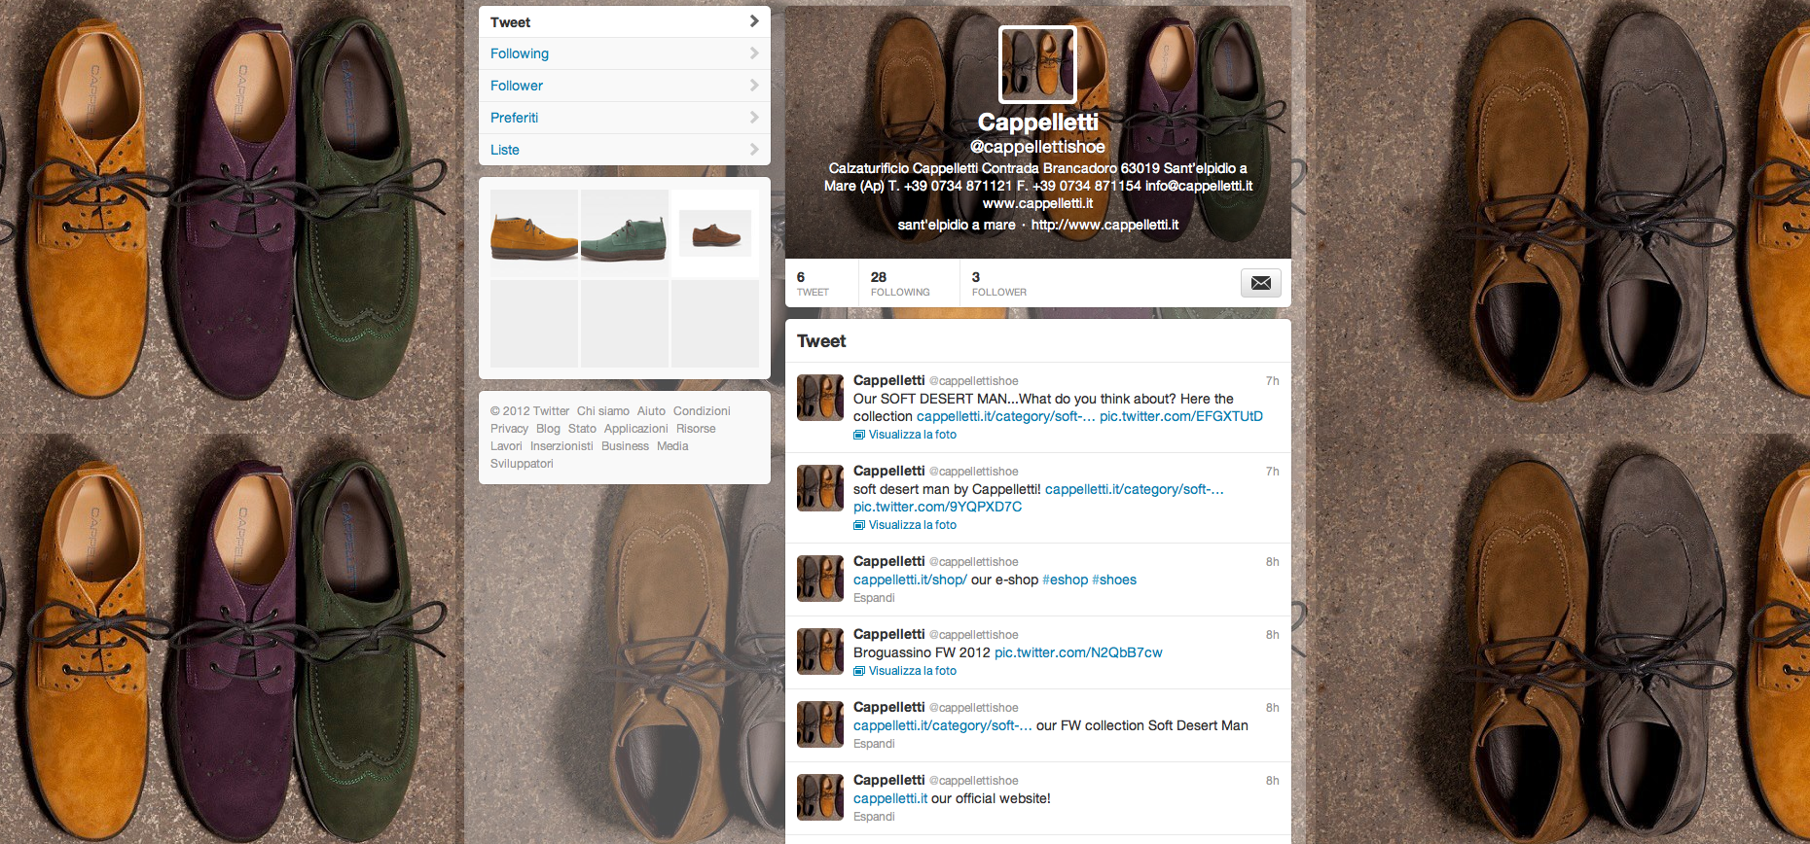Image resolution: width=1810 pixels, height=844 pixels.
Task: Click @cappellettishoe handle in profile header
Action: click(1037, 147)
